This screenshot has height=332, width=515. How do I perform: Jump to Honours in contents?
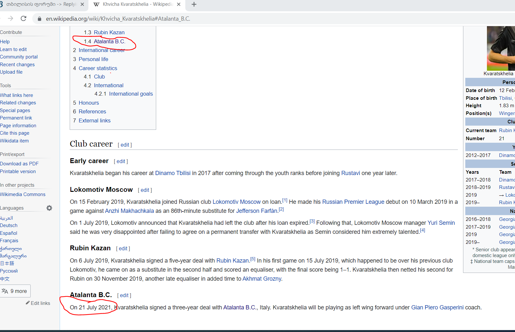tap(89, 103)
